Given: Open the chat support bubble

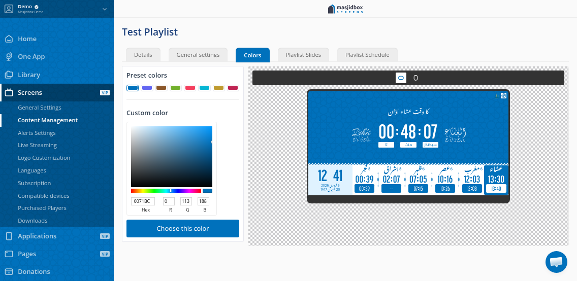Looking at the screenshot, I should tap(556, 262).
